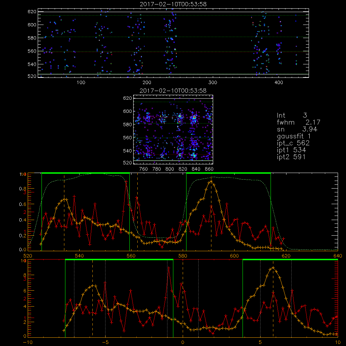Image resolution: width=346 pixels, height=346 pixels.
Task: Select the 'gaussfit 1' readout text
Action: (294, 136)
